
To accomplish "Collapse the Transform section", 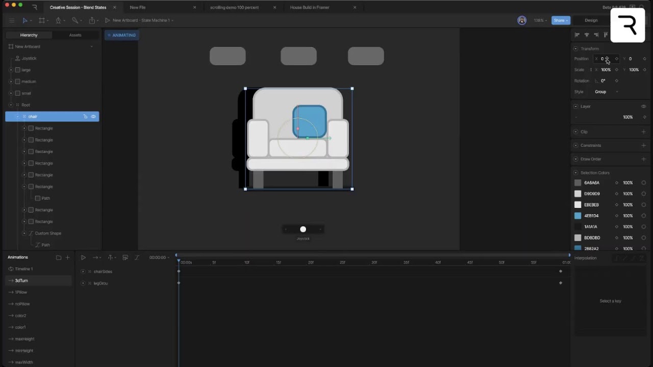I will pos(576,49).
